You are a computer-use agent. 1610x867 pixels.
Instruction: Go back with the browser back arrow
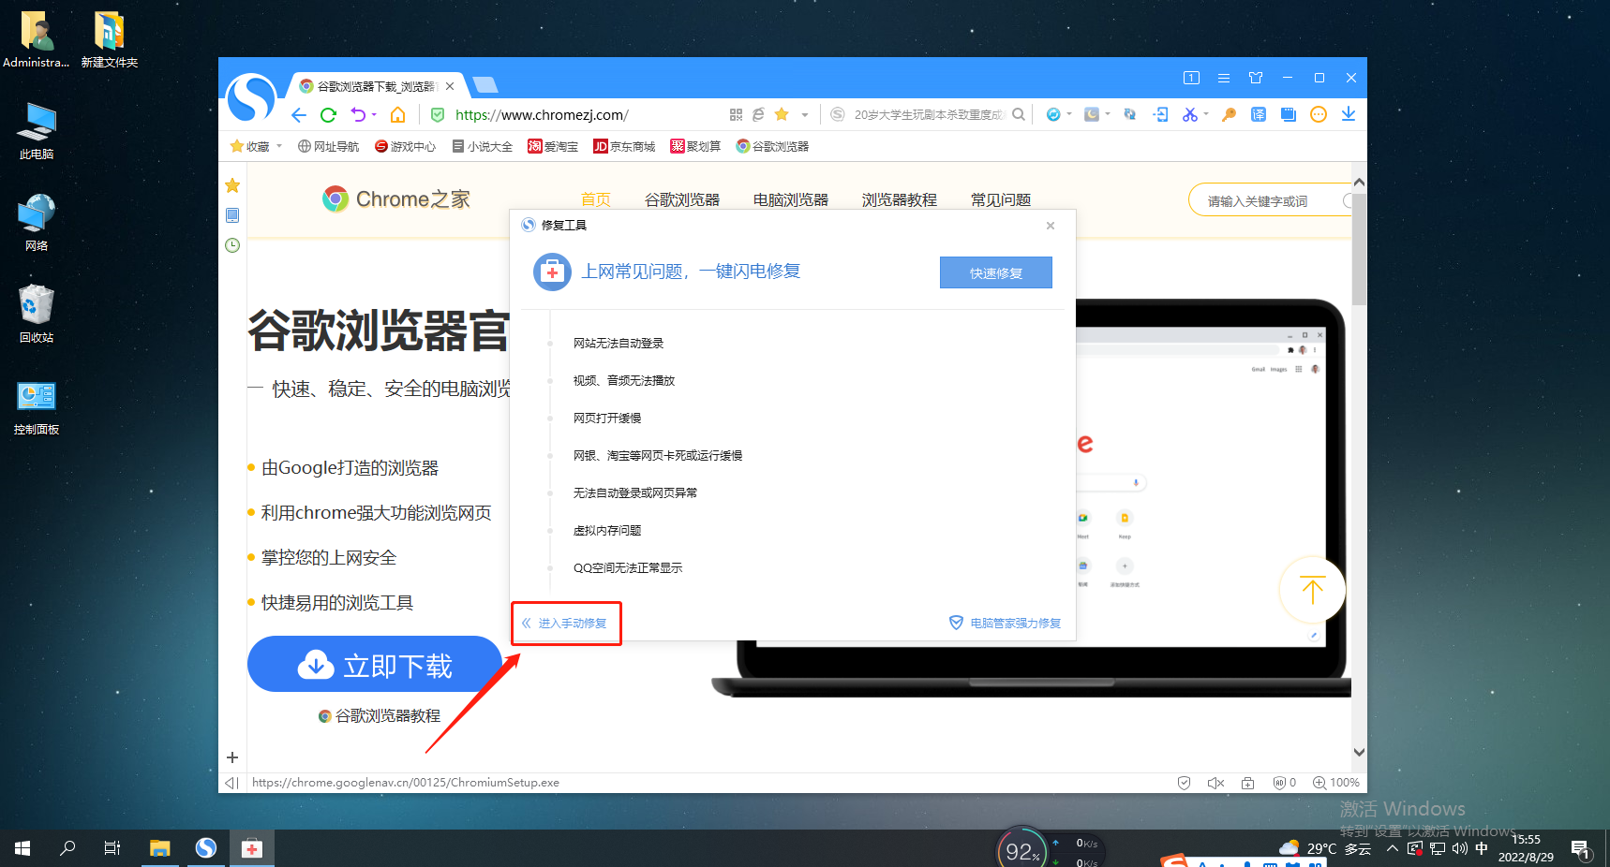(298, 115)
